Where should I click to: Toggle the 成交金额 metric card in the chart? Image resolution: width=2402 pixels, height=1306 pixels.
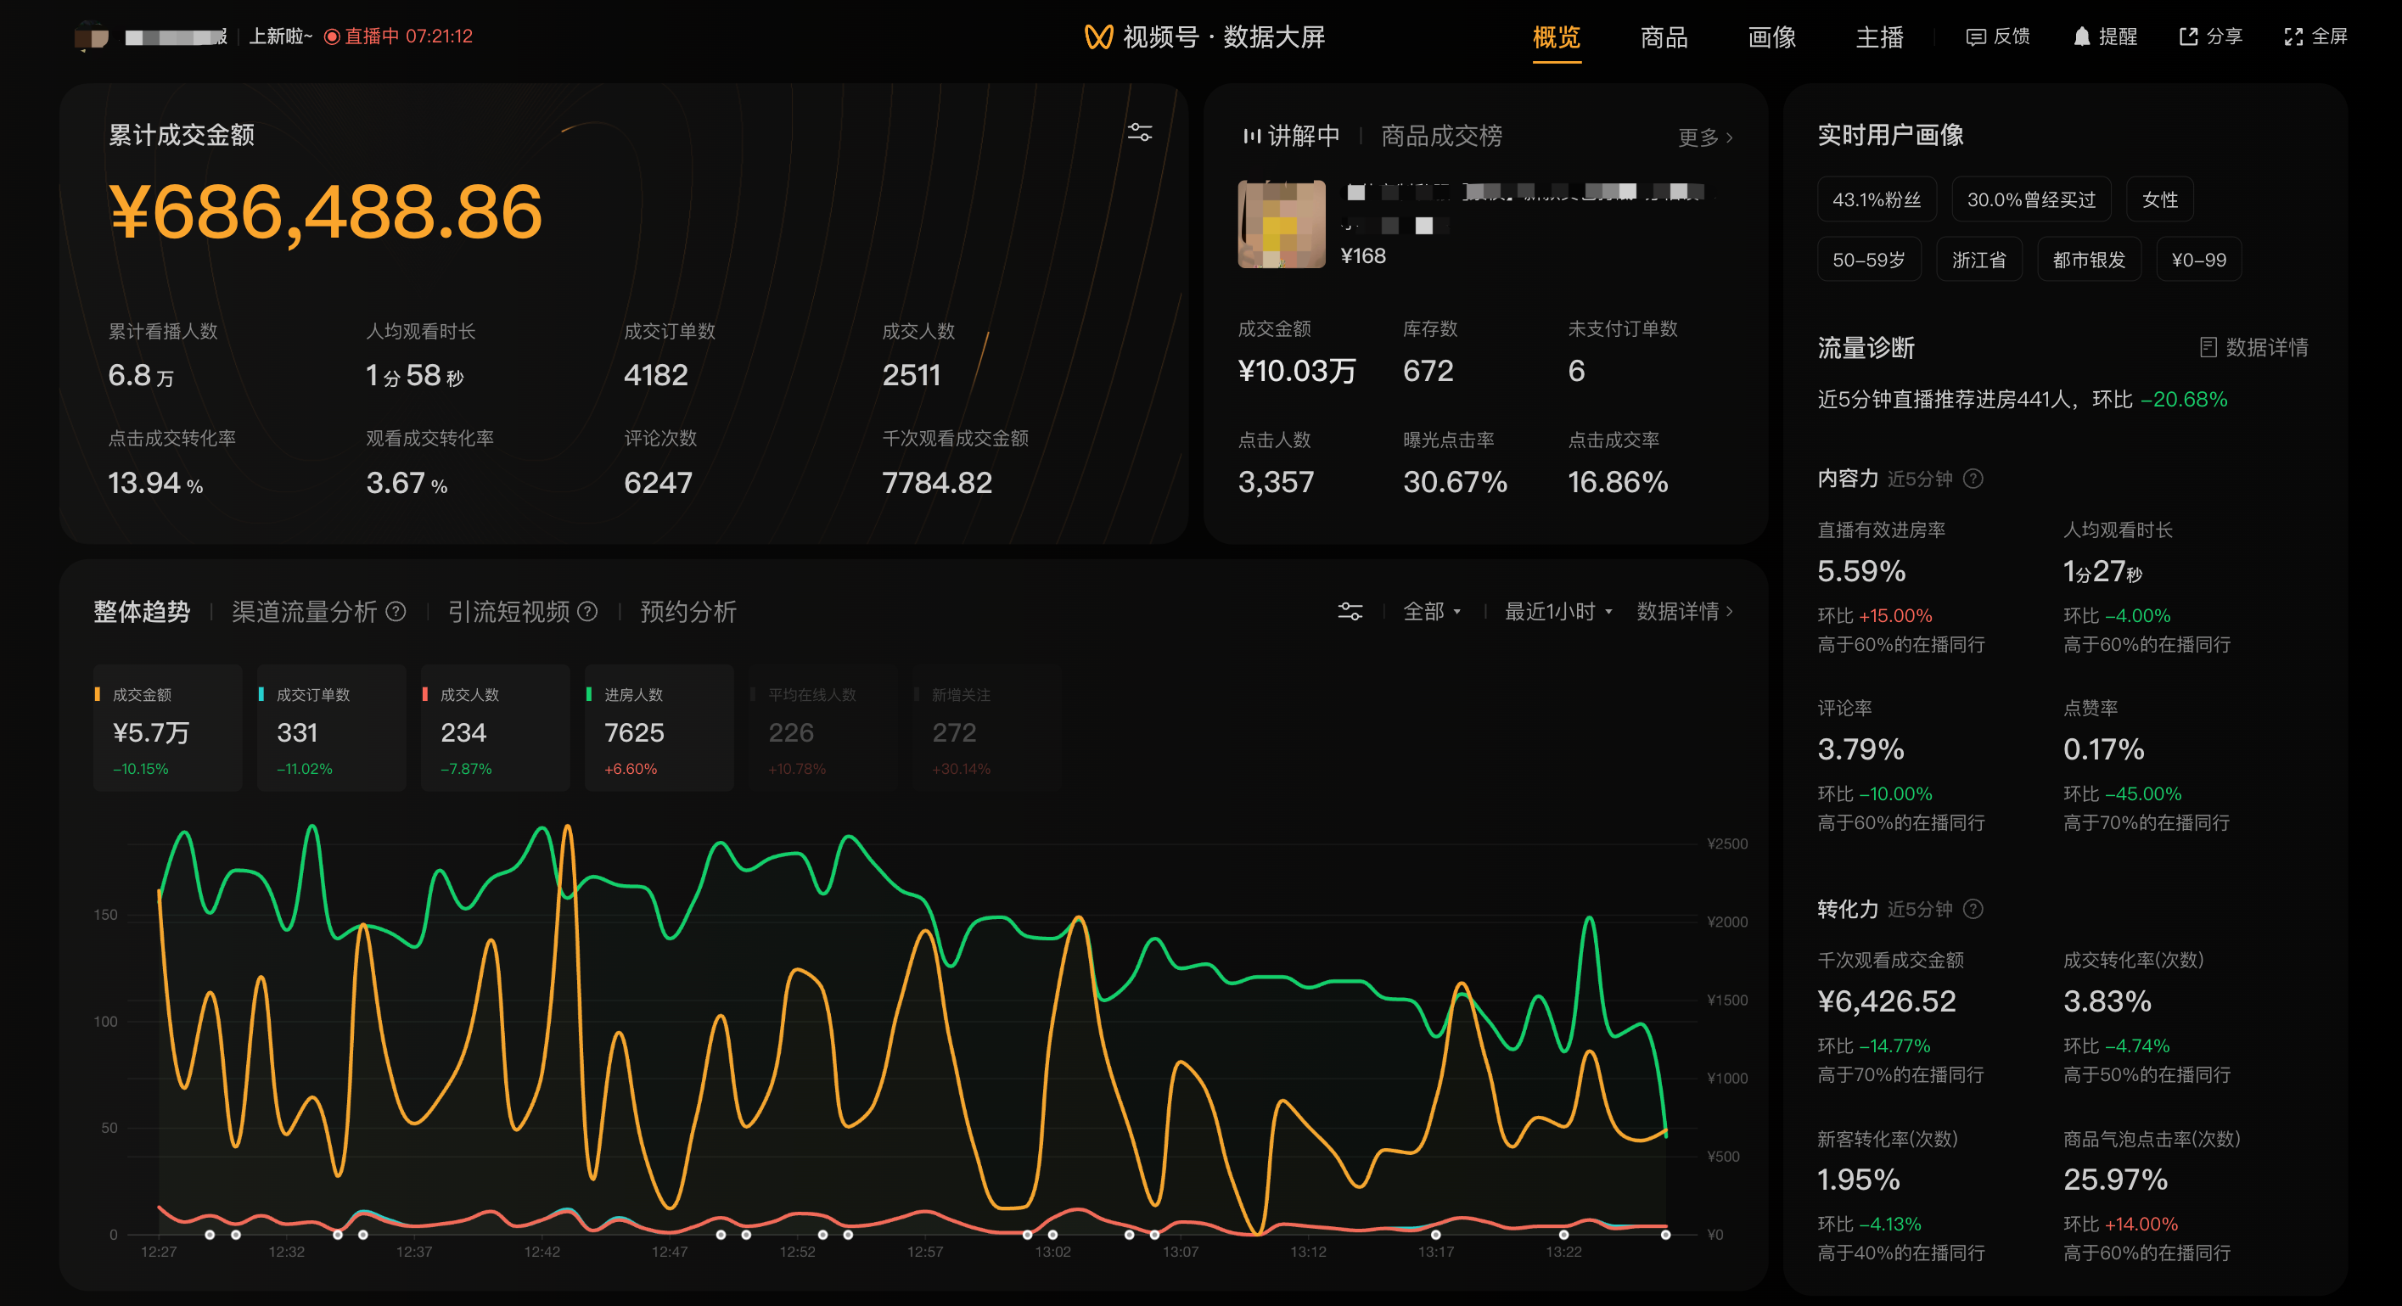point(168,729)
